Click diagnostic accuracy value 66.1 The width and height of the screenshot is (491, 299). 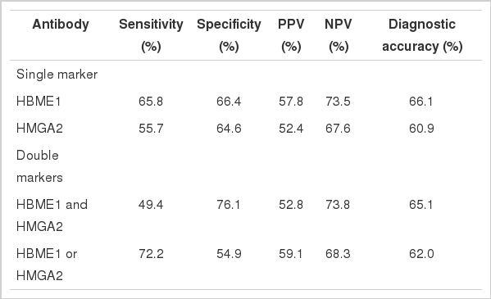point(421,102)
